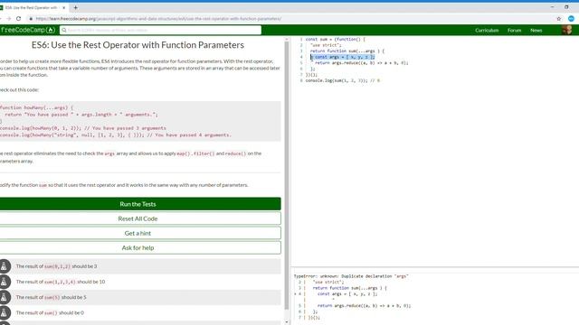This screenshot has width=579, height=325.
Task: Click scrollbar up arrow in instructions panel
Action: pos(287,39)
